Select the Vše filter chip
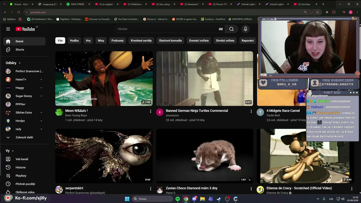 60,41
